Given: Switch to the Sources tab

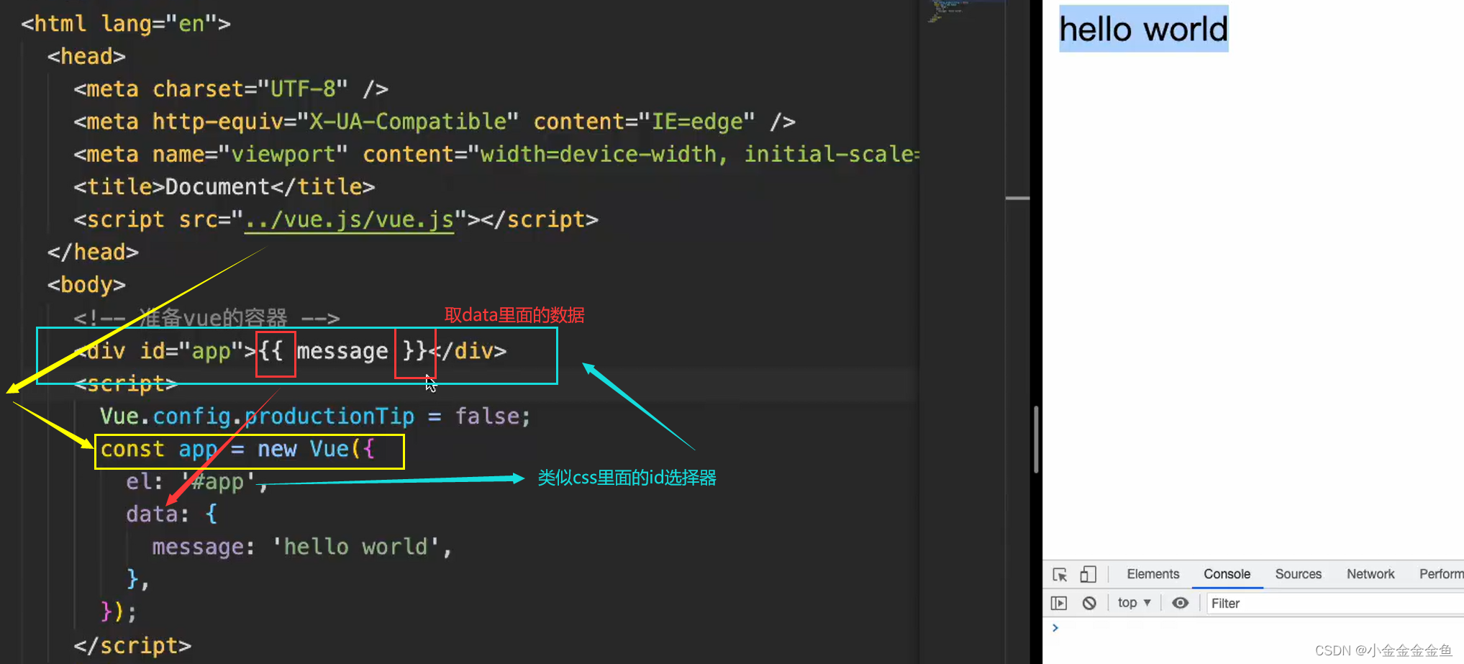Looking at the screenshot, I should (1299, 574).
